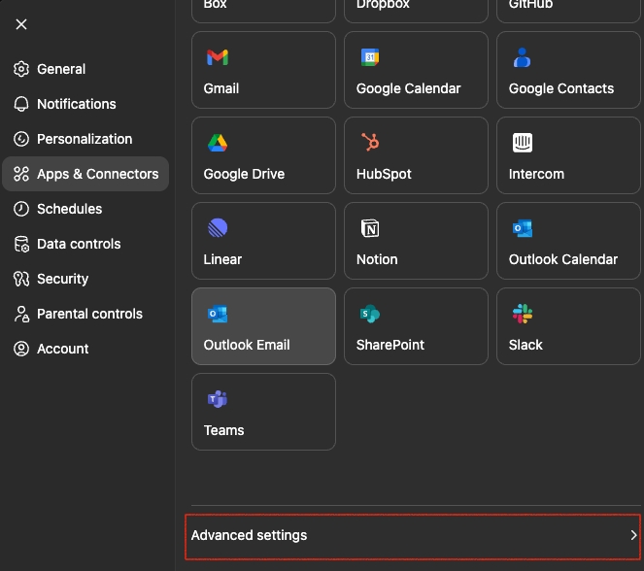
Task: Click the HubSpot logo icon
Action: click(370, 144)
